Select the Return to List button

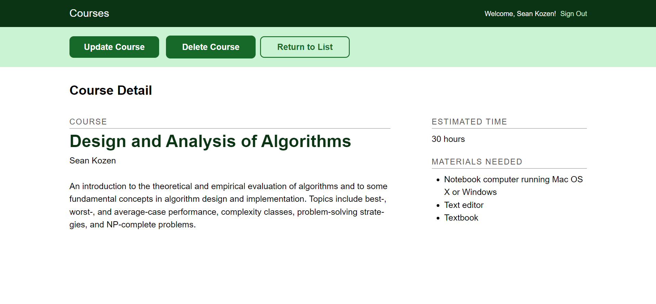[x=305, y=47]
